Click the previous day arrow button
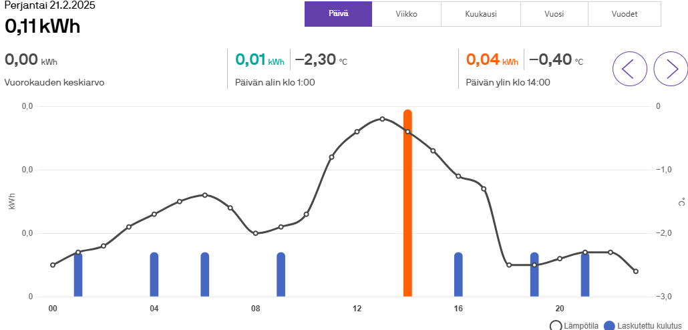 630,68
